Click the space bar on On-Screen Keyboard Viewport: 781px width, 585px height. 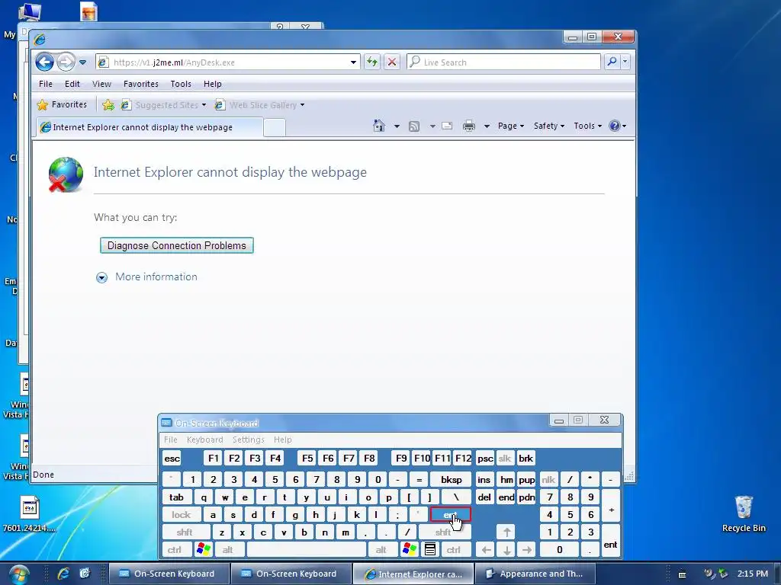(307, 550)
